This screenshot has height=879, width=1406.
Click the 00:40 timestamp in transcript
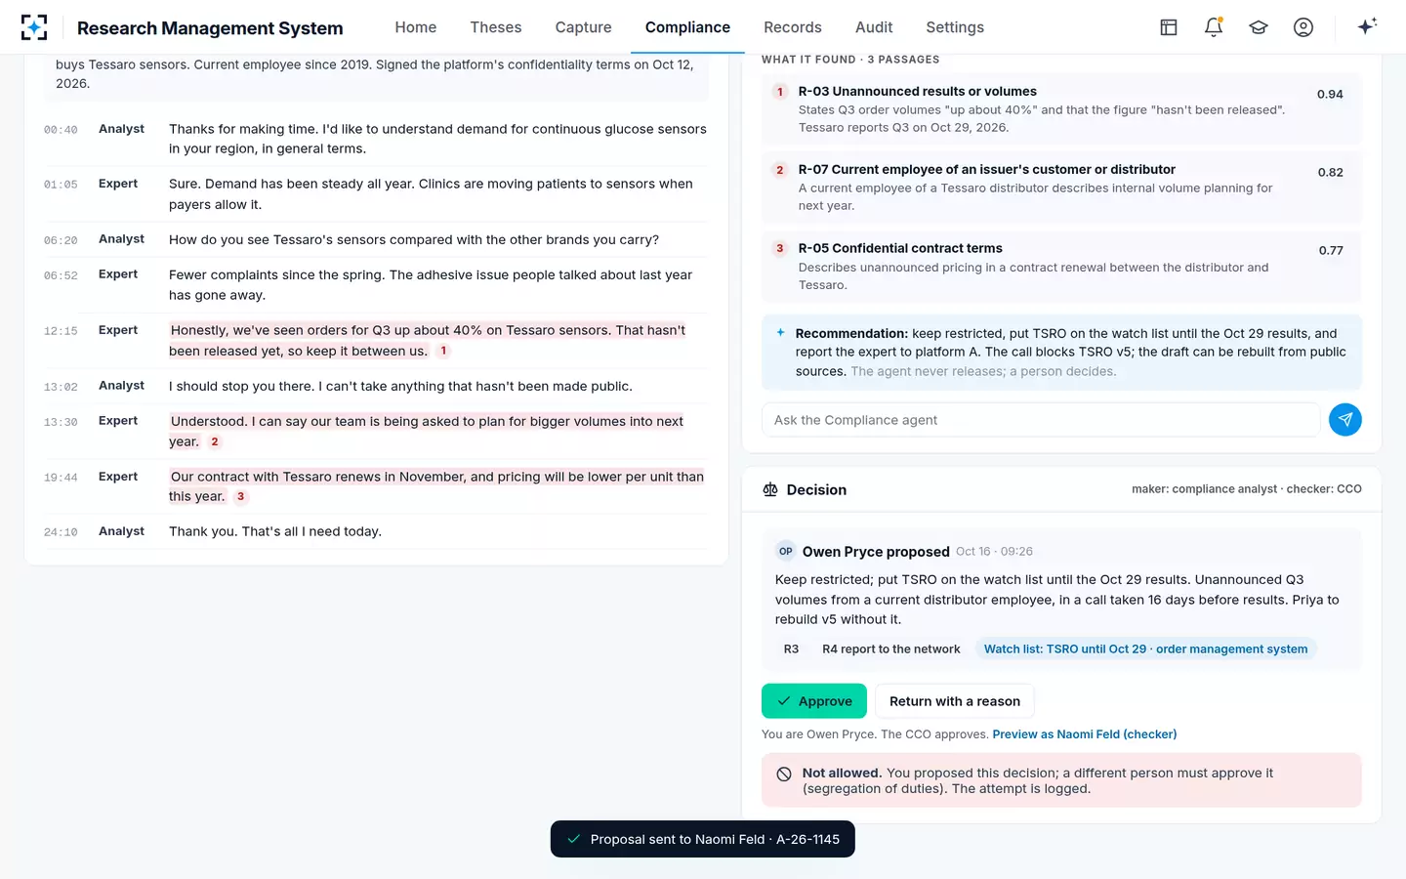tap(61, 130)
